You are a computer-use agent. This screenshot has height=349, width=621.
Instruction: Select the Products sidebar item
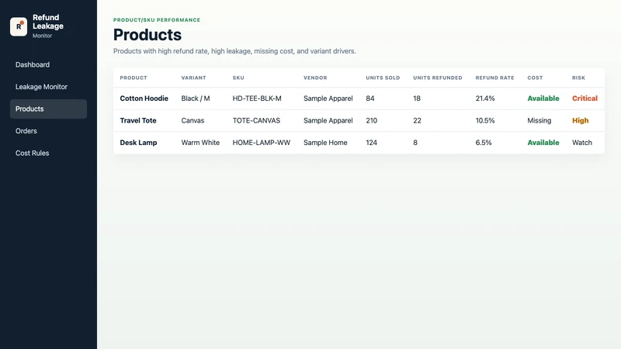(48, 109)
